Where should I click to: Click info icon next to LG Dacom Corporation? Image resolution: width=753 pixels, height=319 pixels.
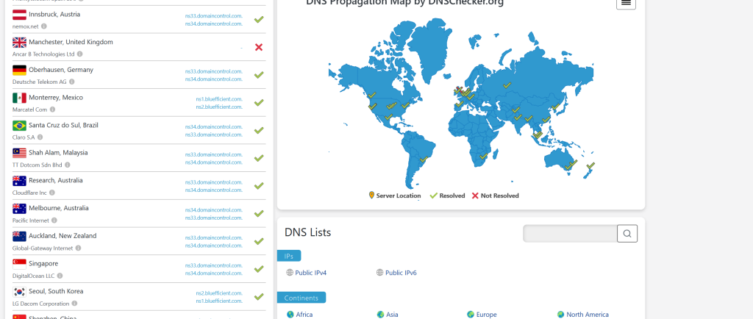74,304
